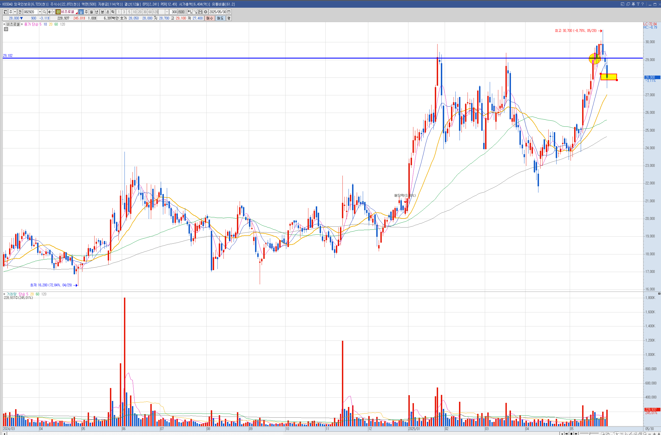Click the help question mark icon

coord(643,4)
